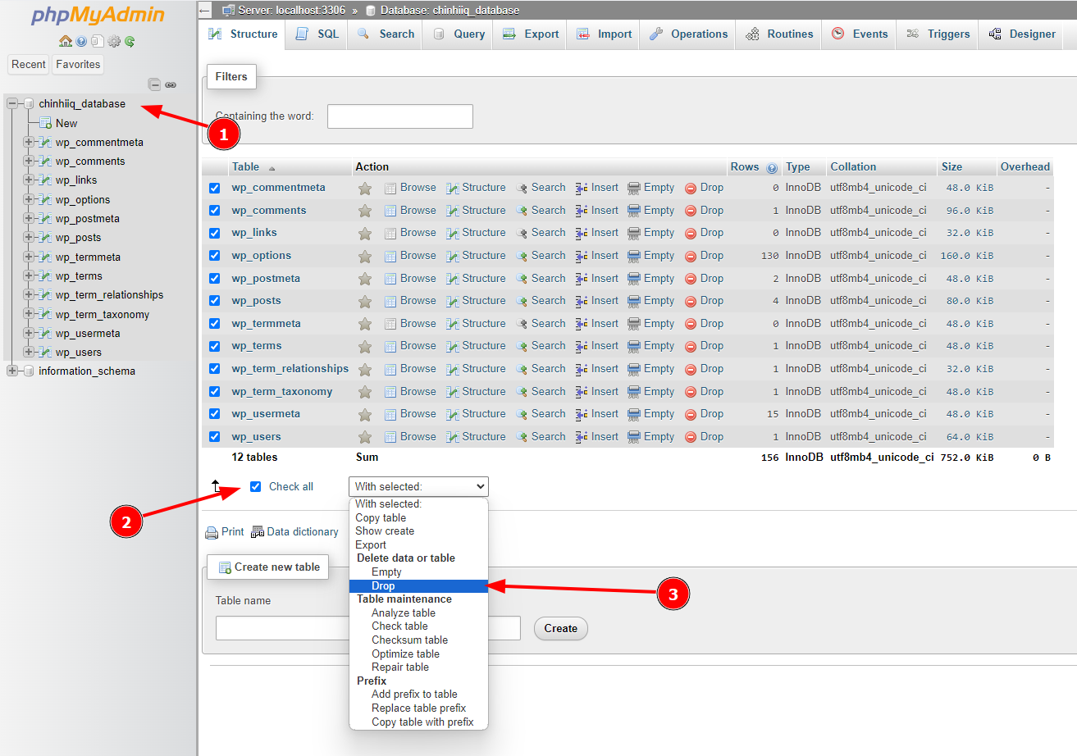Click the green reload navigation icon
1077x756 pixels.
[x=129, y=41]
